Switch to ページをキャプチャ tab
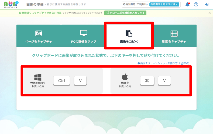Screen dimensions: 213x134 pos(39,36)
